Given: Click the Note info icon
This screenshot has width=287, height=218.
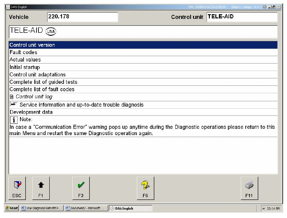Looking at the screenshot, I should pos(14,120).
